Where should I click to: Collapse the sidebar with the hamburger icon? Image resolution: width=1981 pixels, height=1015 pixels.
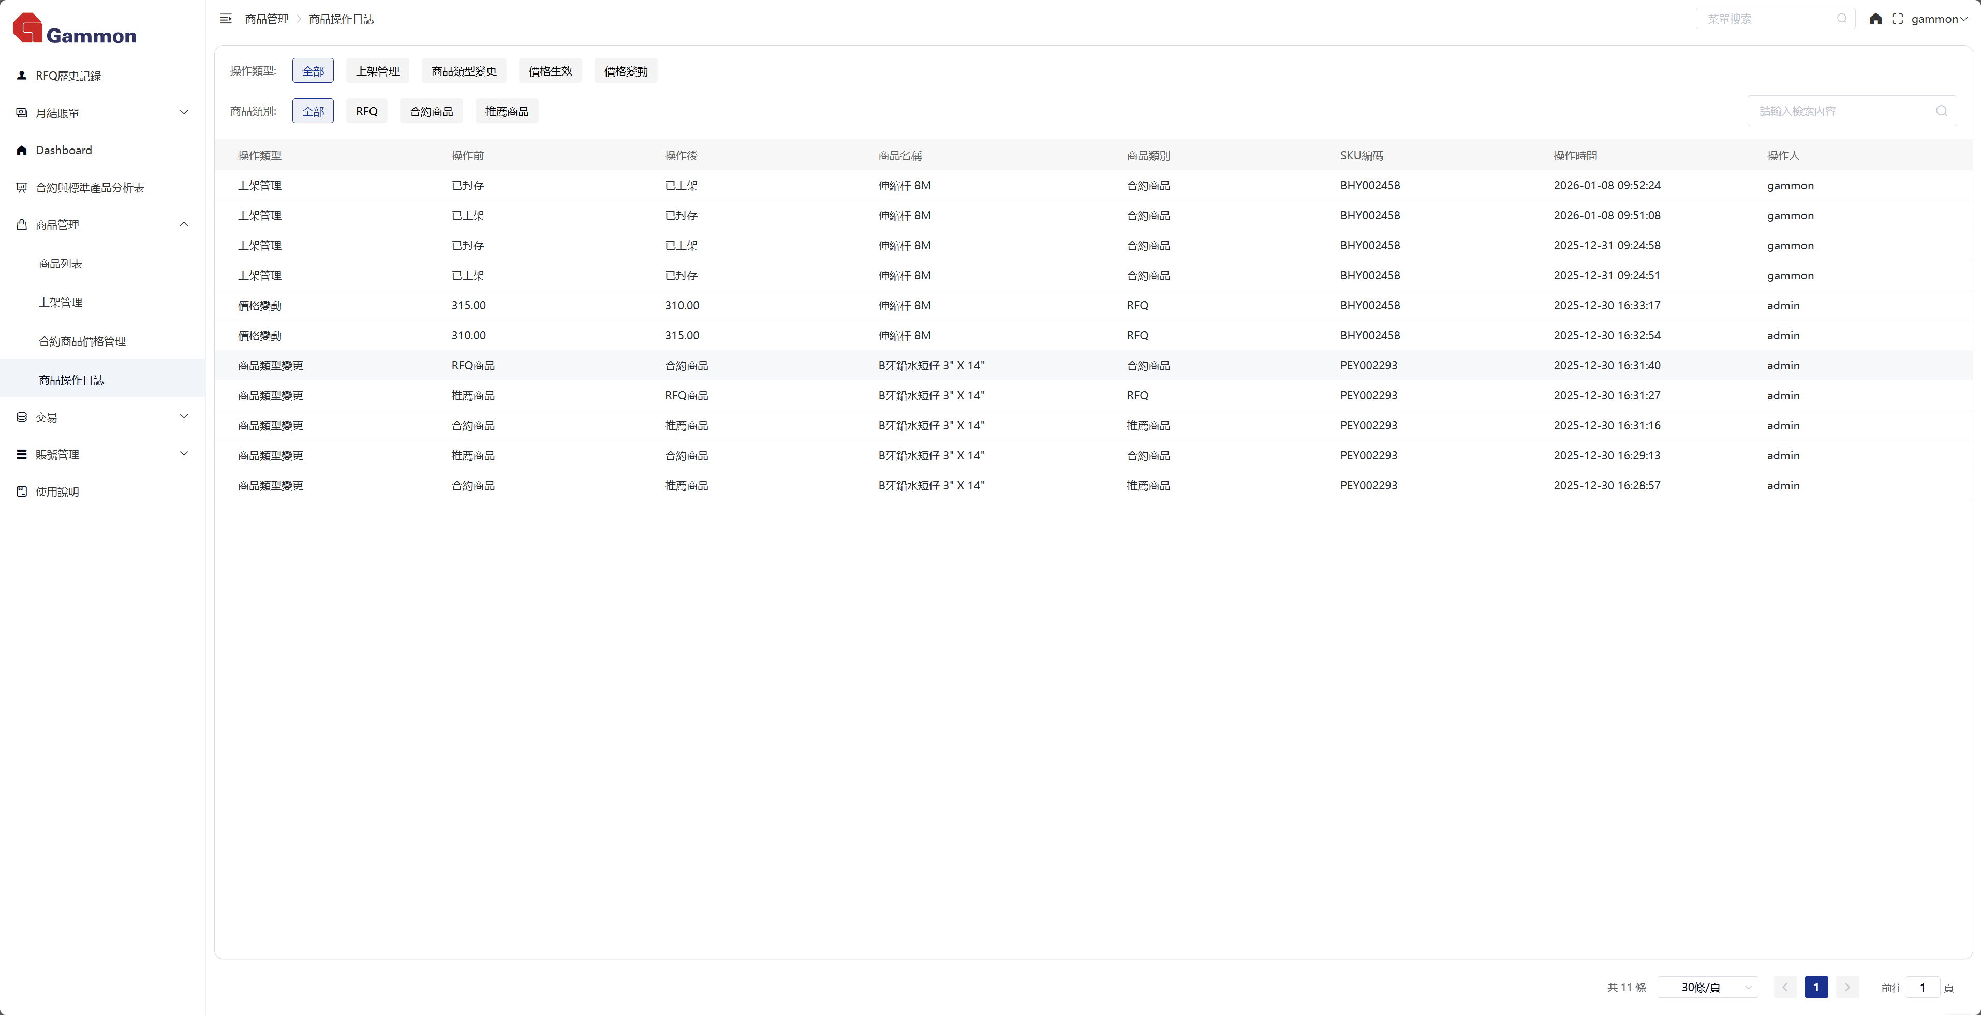[225, 19]
